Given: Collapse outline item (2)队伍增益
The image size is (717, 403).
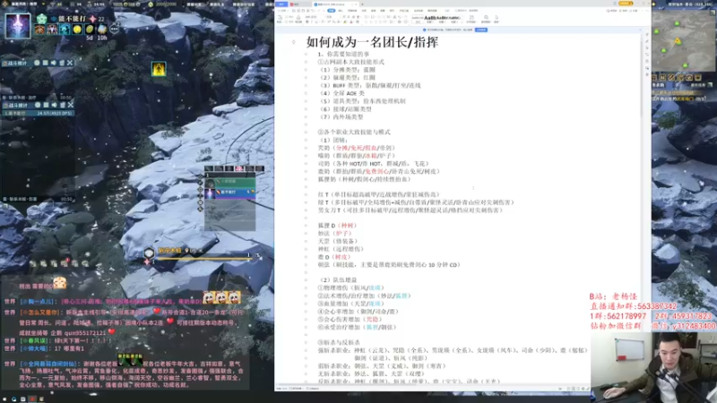Looking at the screenshot, I should click(306, 280).
